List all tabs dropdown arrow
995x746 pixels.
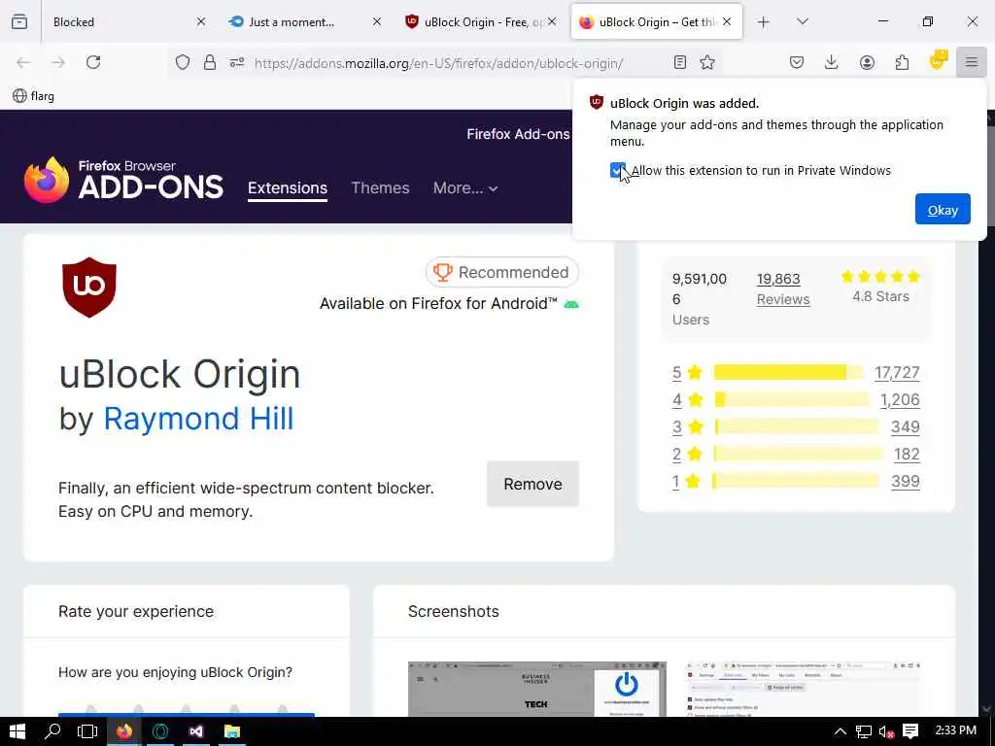tap(803, 21)
